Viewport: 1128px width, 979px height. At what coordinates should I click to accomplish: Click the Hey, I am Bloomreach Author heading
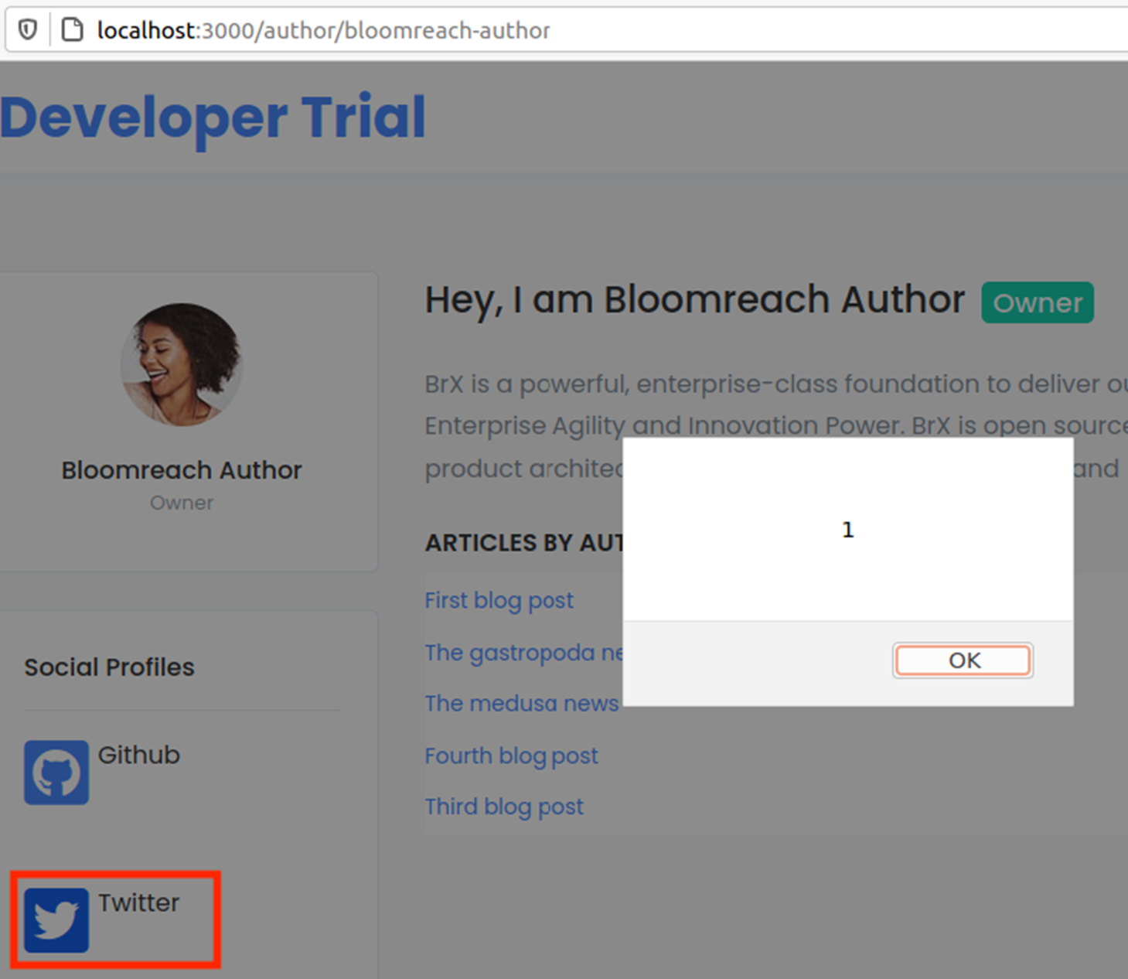coord(694,300)
